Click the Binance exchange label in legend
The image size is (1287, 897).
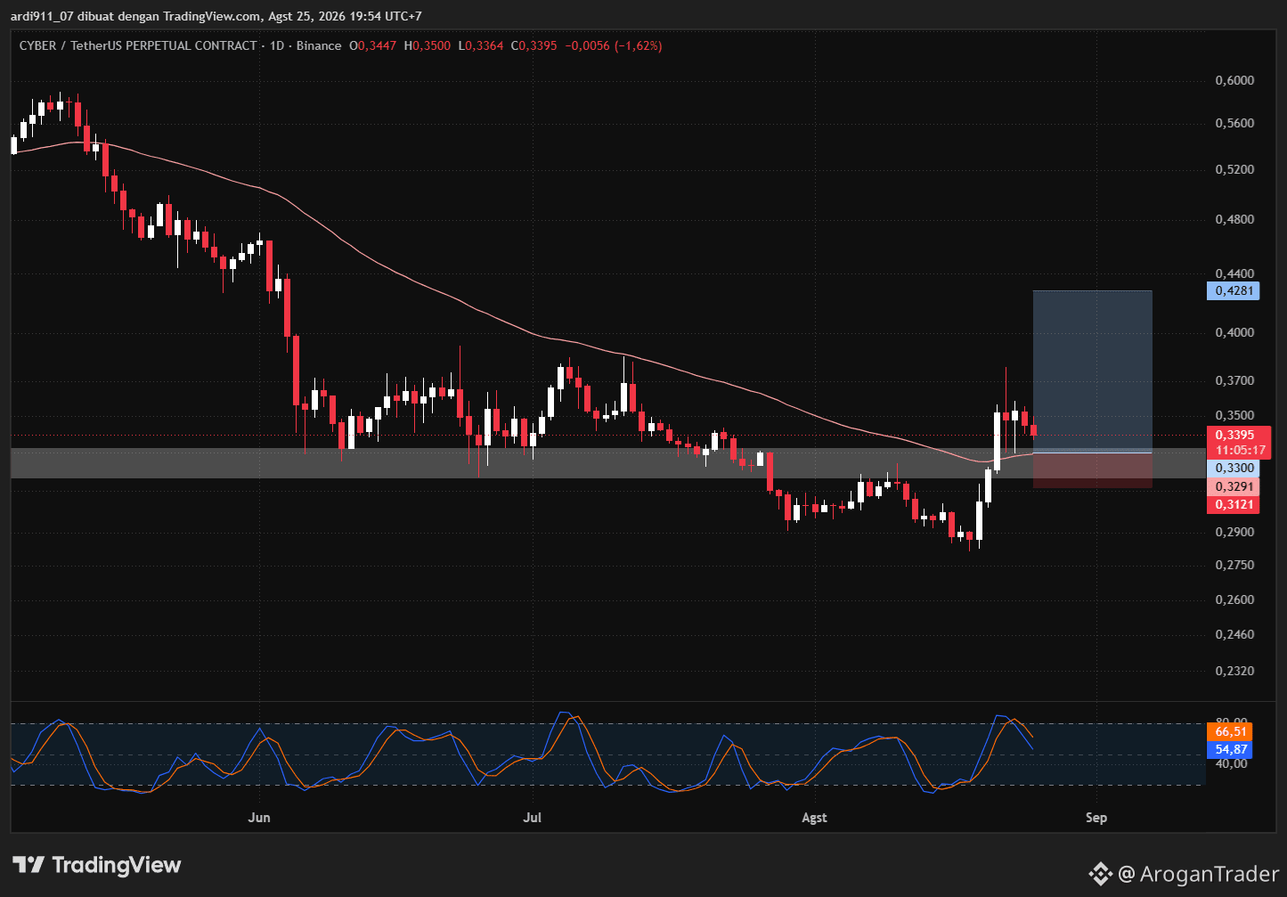tap(317, 45)
